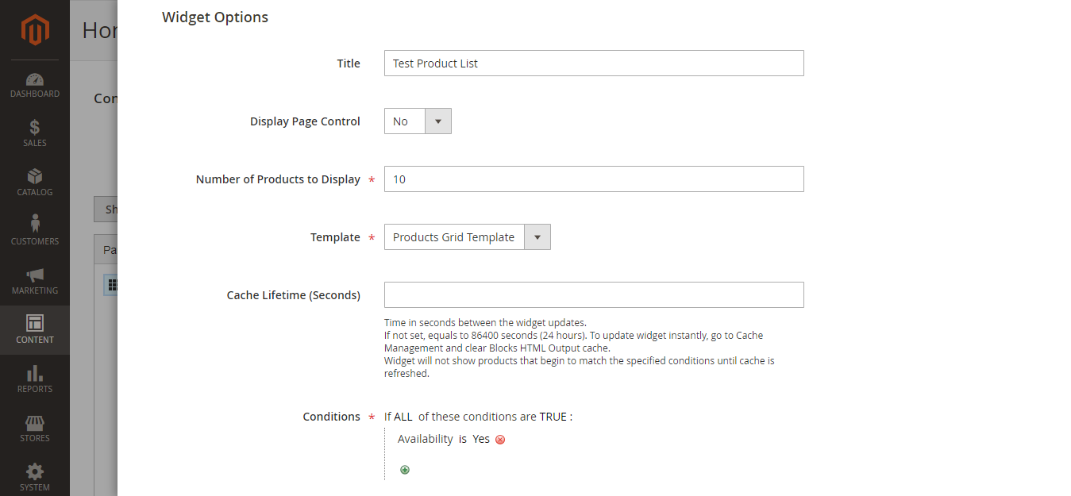Click the TRUE conditions toggle text
This screenshot has width=1071, height=496.
coord(554,416)
